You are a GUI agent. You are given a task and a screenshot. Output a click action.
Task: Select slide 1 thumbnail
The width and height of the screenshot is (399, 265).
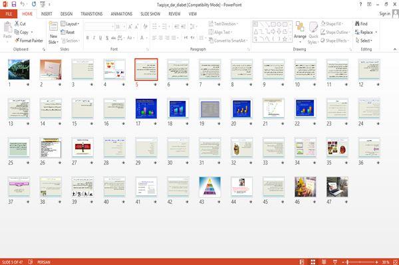19,69
